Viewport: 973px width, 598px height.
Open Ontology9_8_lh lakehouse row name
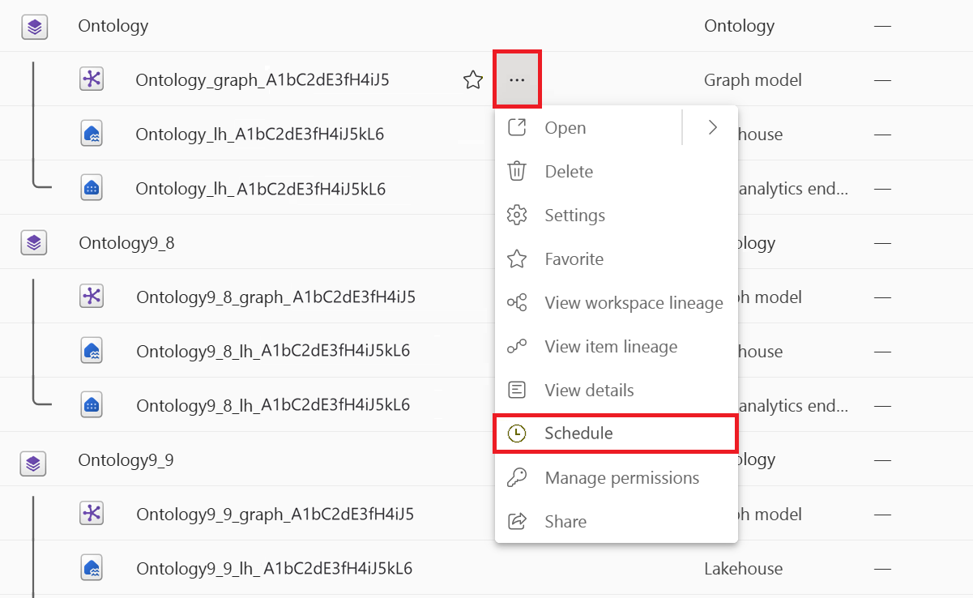[x=273, y=351]
